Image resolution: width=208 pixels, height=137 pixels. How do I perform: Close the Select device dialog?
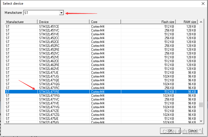point(203,4)
